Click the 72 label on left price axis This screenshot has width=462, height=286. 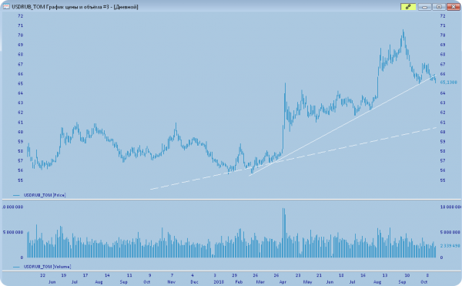(x=20, y=16)
